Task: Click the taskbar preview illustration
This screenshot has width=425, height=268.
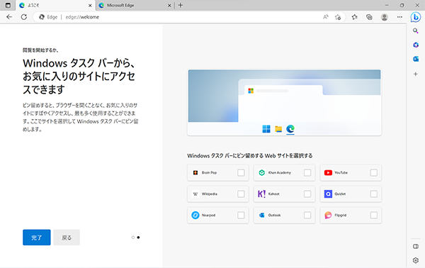Action: 284,103
